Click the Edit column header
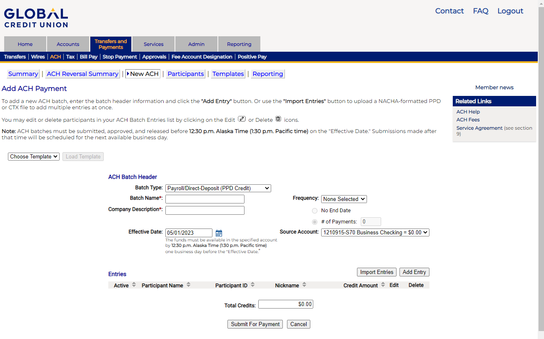Screen dimensions: 544x339 (x=394, y=285)
